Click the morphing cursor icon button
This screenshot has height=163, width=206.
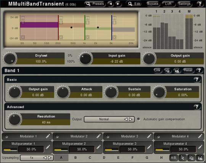tap(182, 158)
